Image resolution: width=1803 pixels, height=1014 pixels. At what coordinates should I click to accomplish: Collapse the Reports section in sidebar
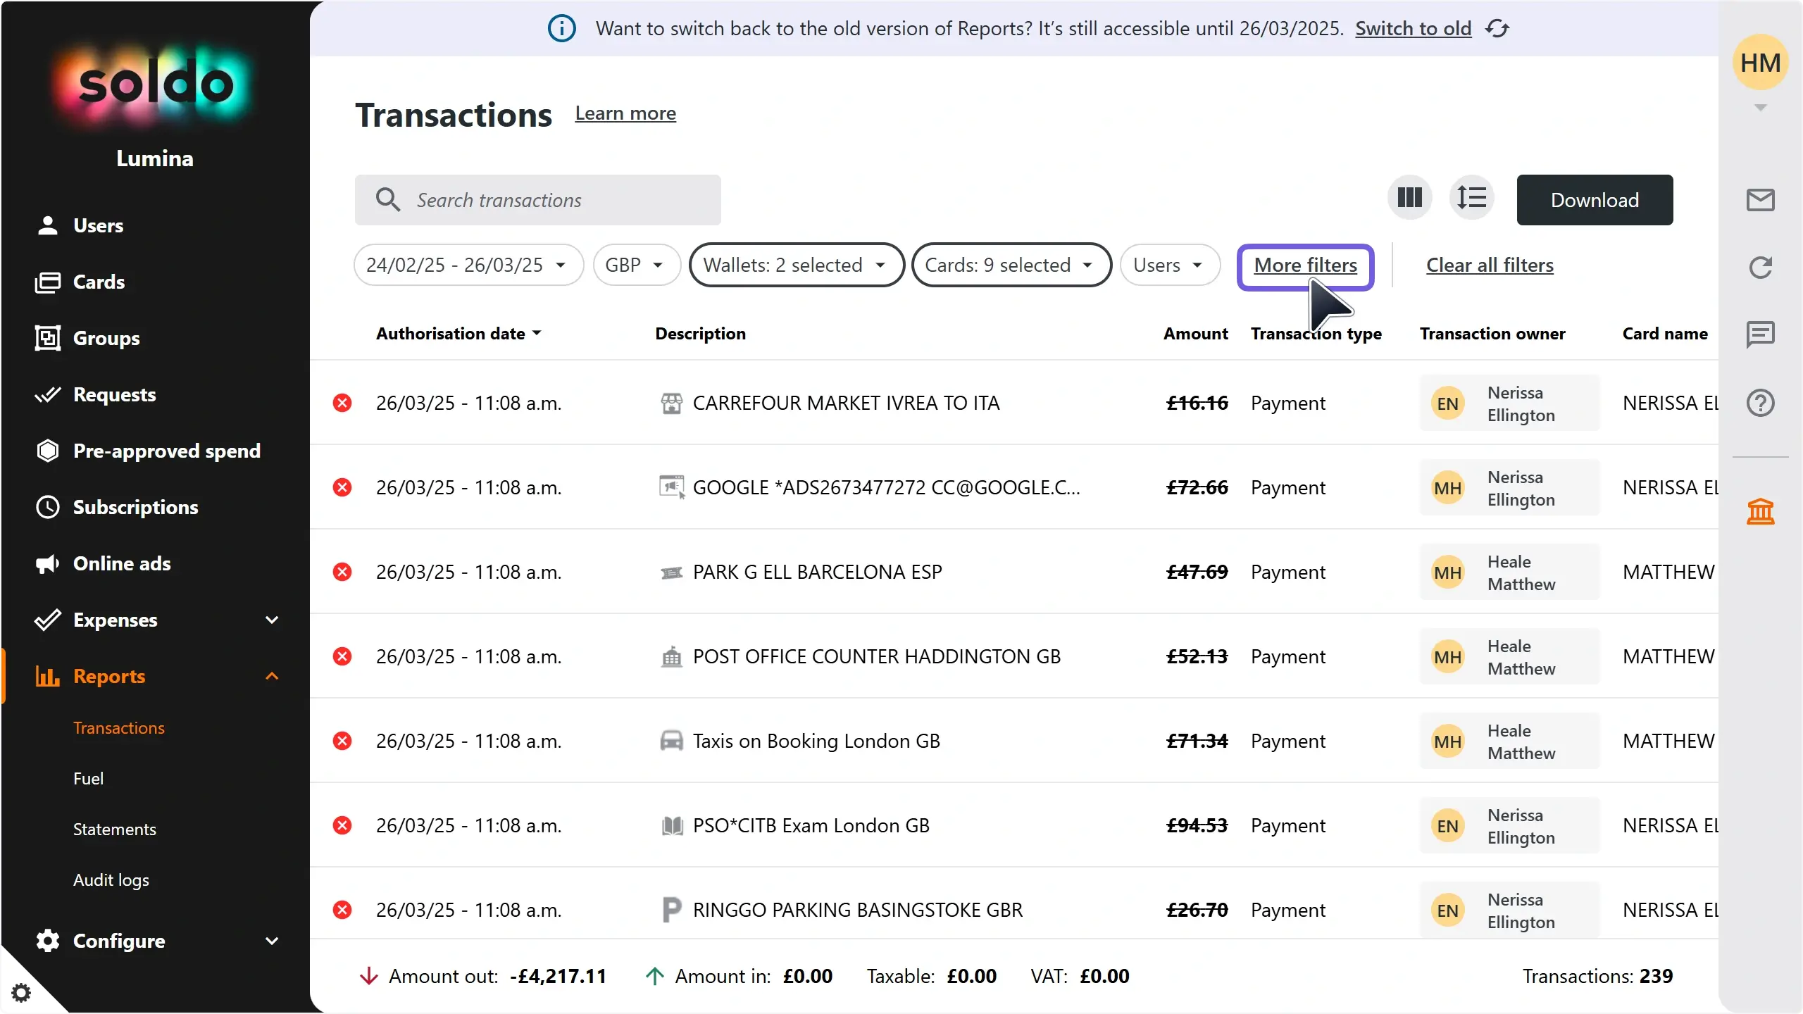tap(272, 676)
